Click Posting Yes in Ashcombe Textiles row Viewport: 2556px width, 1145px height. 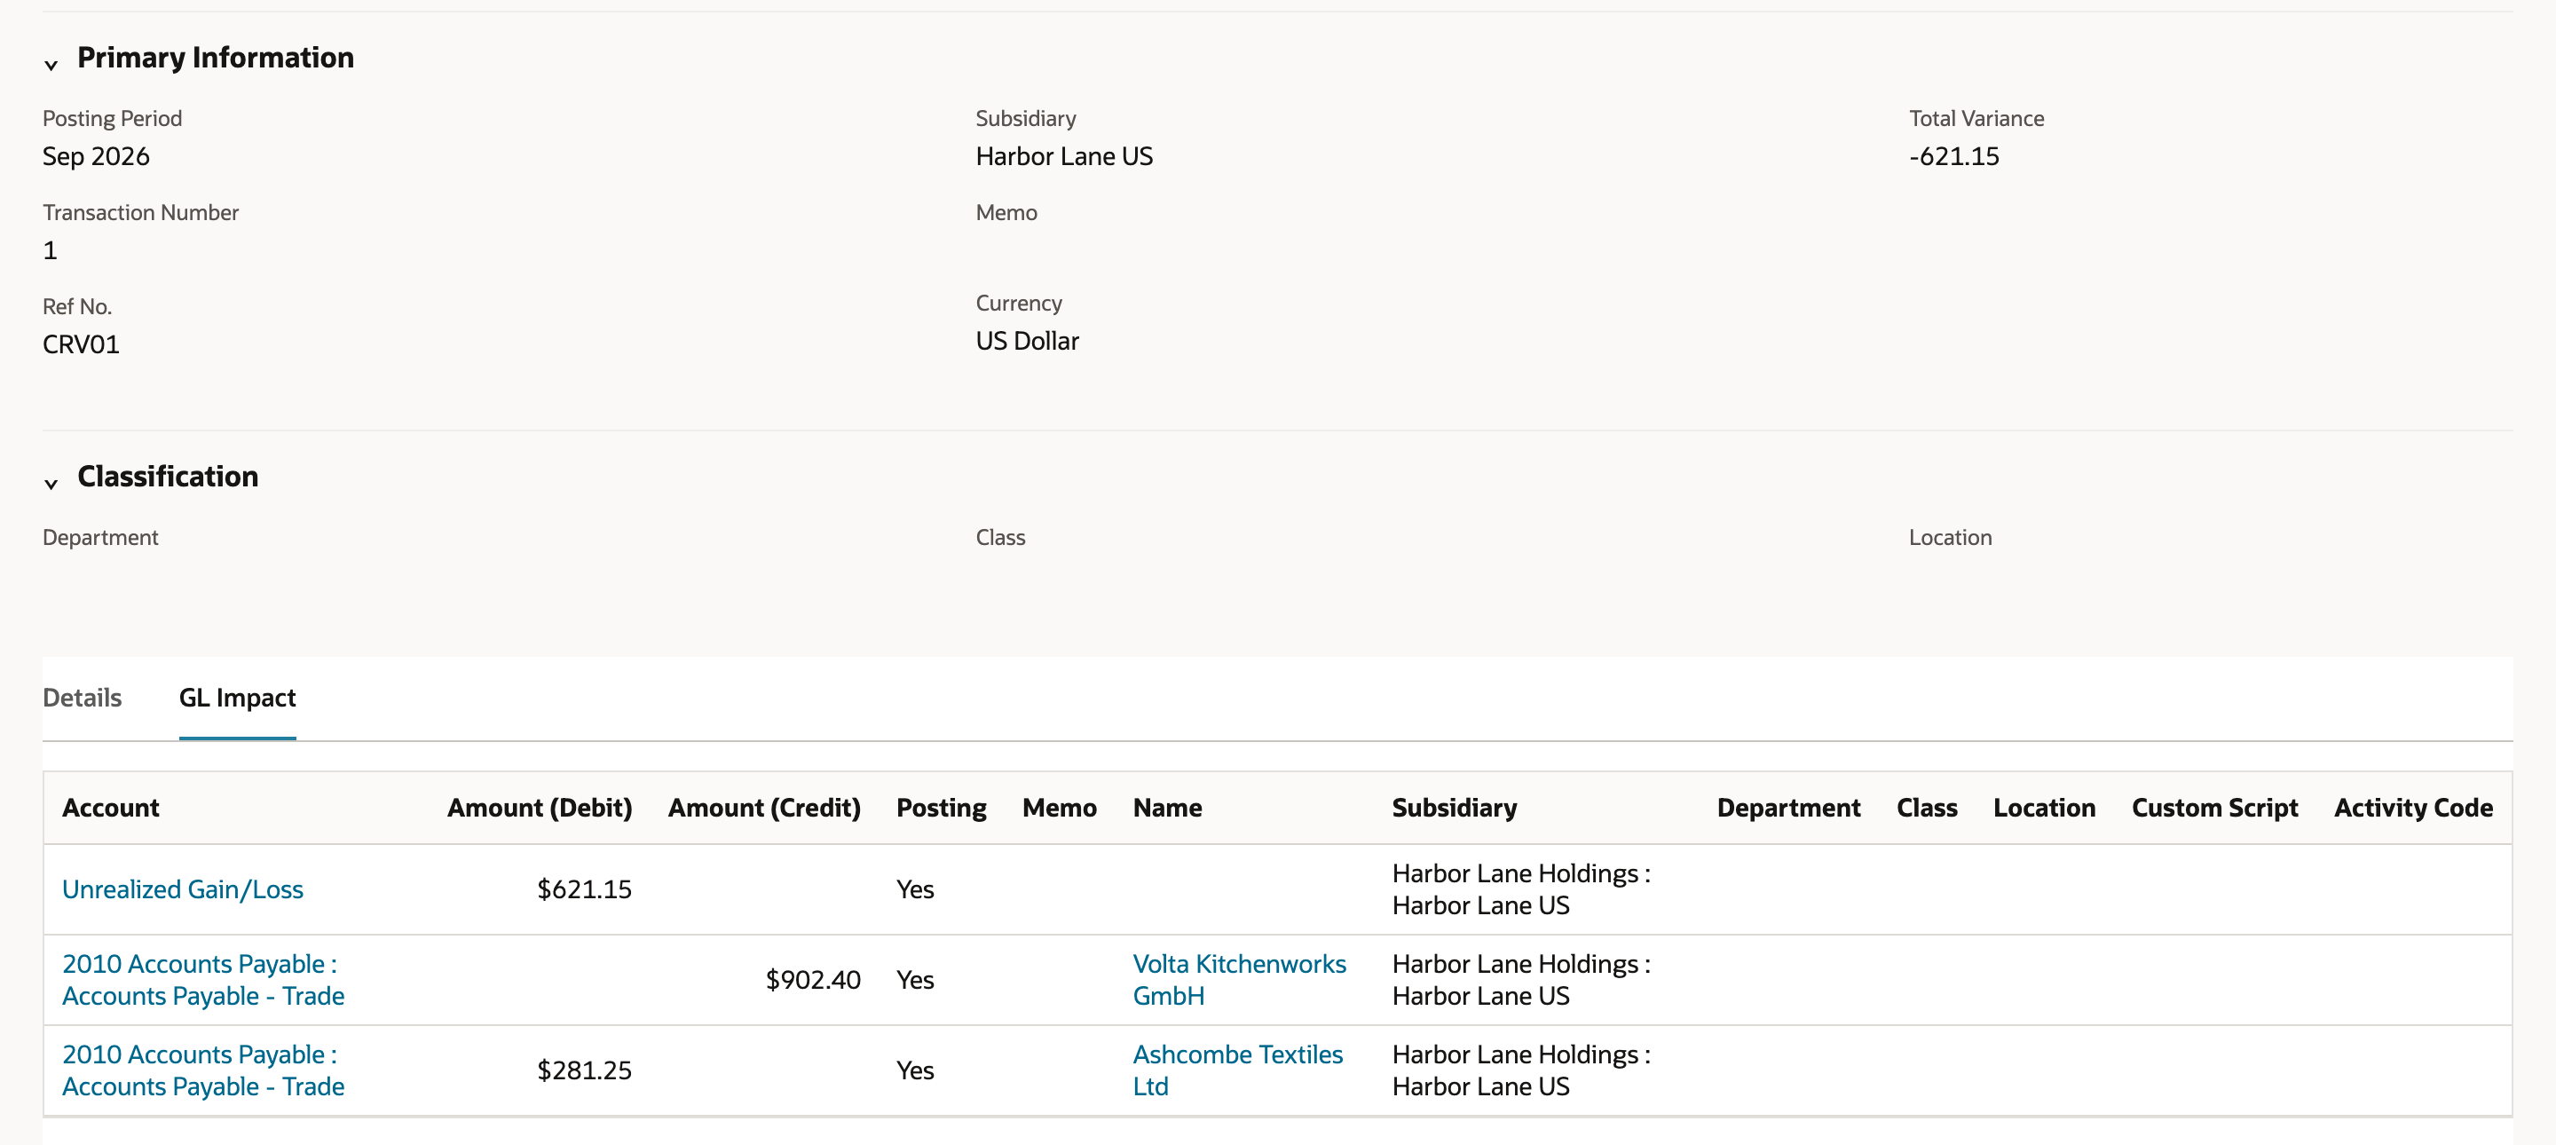click(x=915, y=1070)
